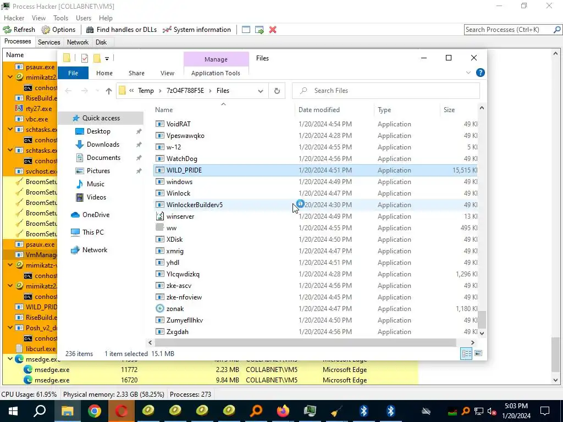Open Application Tools ribbon tab
The height and width of the screenshot is (422, 563).
[x=216, y=73]
